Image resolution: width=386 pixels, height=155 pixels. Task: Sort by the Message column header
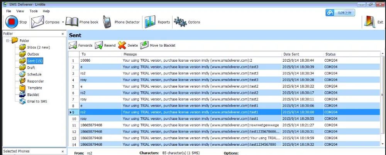201,54
